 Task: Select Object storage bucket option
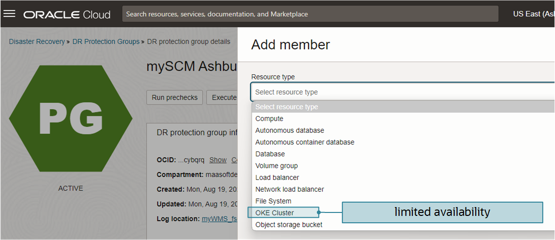pos(289,225)
